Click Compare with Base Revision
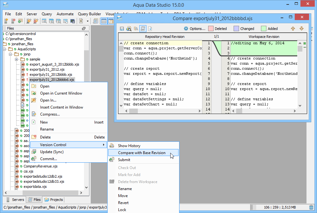317x213 pixels. [x=143, y=153]
